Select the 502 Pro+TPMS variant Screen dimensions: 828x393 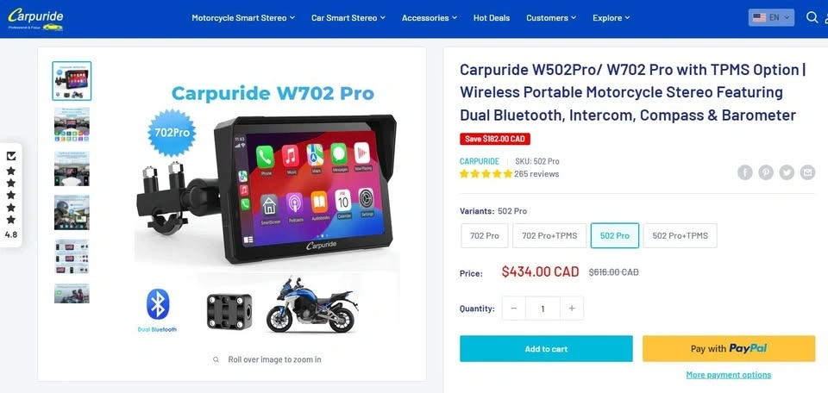(681, 236)
